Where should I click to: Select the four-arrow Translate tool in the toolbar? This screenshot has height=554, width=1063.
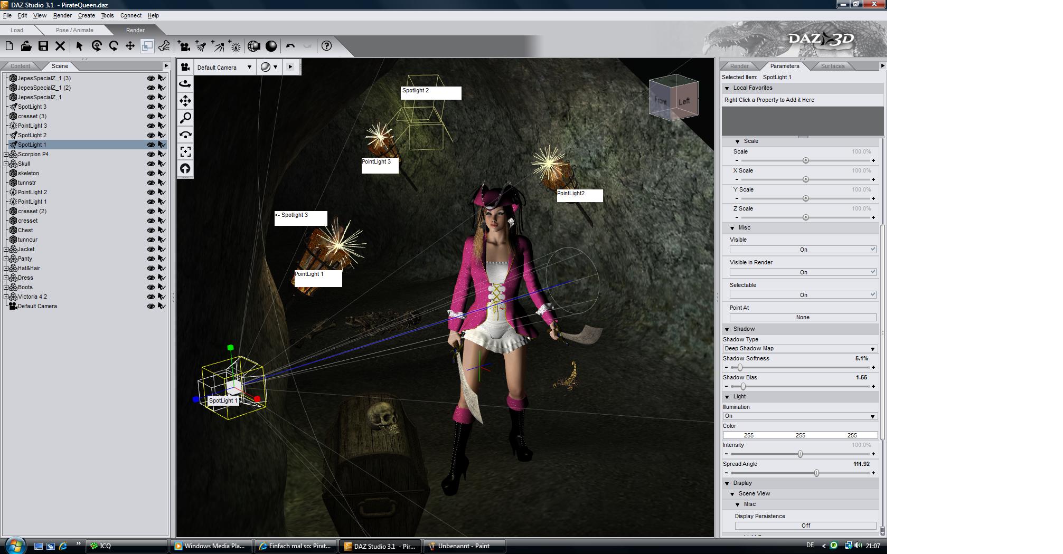(x=130, y=46)
